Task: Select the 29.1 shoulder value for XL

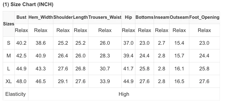Action: [x=63, y=81]
